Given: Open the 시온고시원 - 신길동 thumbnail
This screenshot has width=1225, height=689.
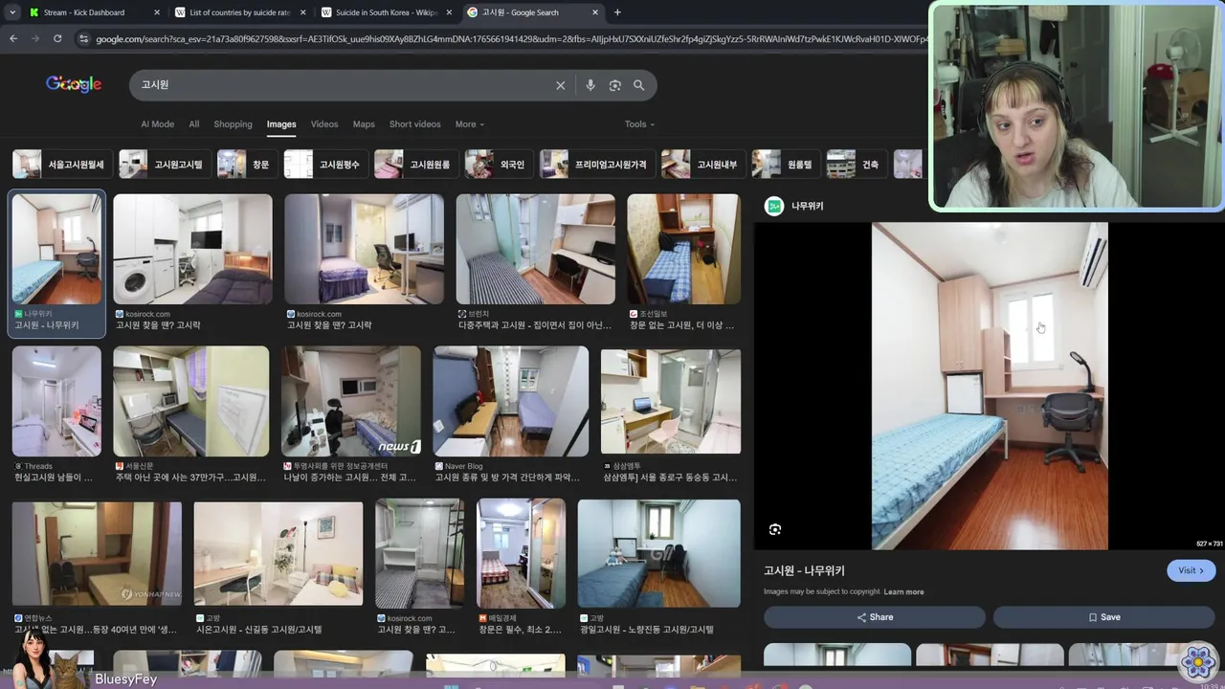Looking at the screenshot, I should (x=278, y=554).
